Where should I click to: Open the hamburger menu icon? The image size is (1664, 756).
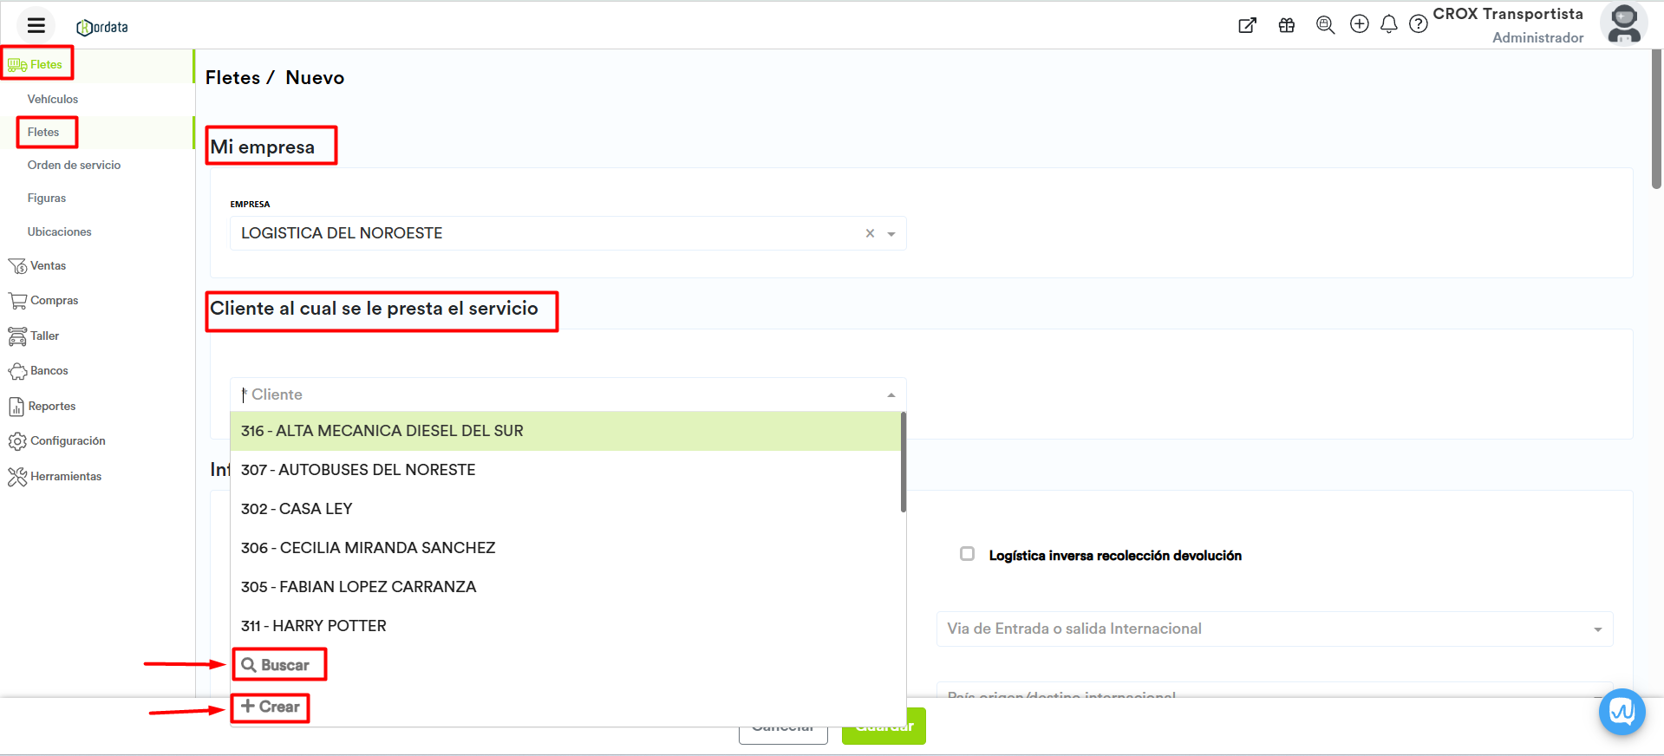point(36,25)
